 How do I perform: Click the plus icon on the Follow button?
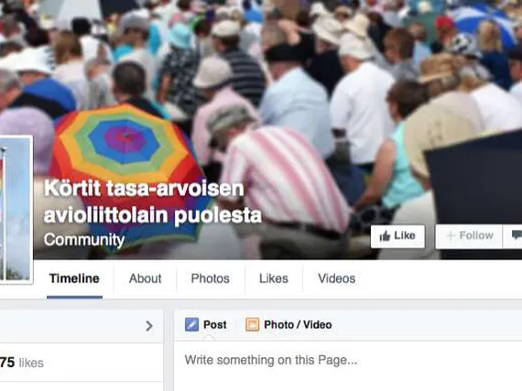[451, 236]
